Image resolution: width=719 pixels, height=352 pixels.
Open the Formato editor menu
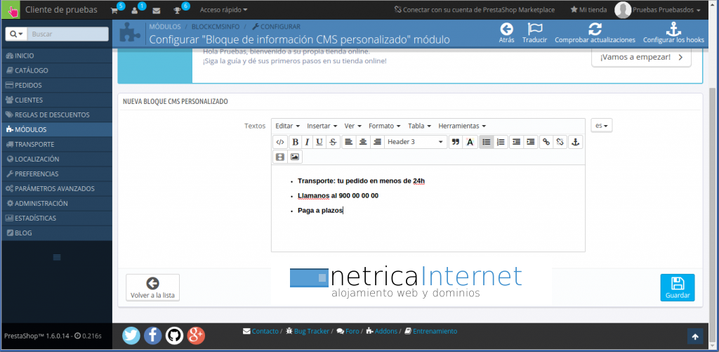pos(384,126)
